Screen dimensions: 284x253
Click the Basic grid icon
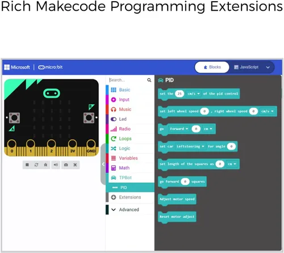114,90
